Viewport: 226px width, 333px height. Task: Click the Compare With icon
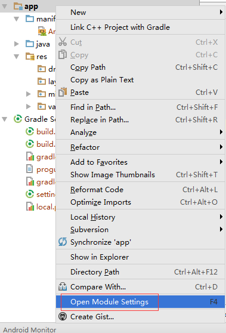click(x=63, y=286)
